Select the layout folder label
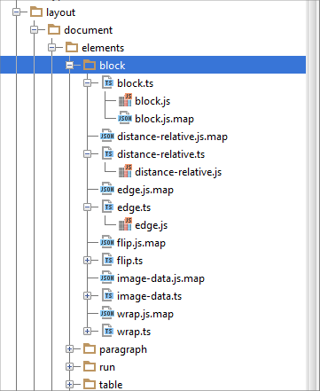The width and height of the screenshot is (320, 391). click(60, 12)
